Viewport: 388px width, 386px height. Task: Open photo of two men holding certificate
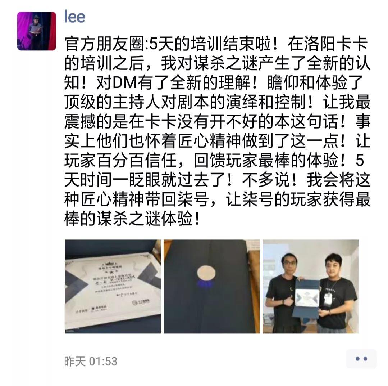tap(310, 286)
